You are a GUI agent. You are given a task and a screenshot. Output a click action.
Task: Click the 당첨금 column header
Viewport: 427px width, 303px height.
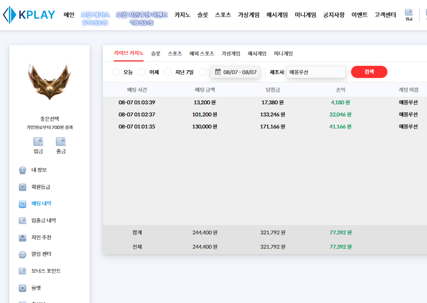tap(272, 90)
